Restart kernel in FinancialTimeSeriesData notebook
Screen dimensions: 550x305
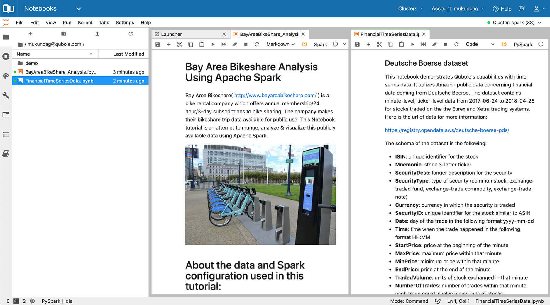coord(456,44)
